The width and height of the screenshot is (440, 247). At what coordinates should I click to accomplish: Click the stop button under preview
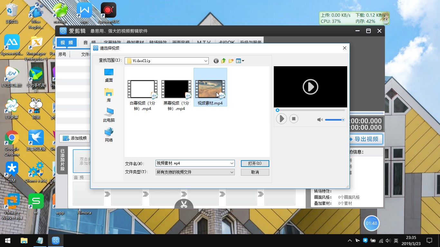[x=293, y=119]
